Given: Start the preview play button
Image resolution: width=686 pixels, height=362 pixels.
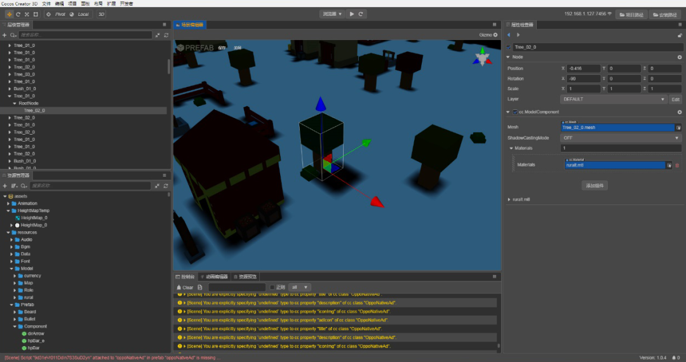Looking at the screenshot, I should pos(352,14).
